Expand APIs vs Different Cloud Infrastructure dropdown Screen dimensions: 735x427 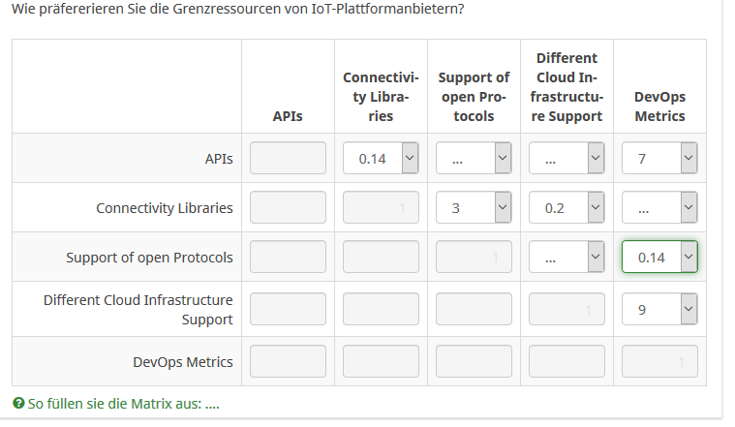click(x=567, y=158)
